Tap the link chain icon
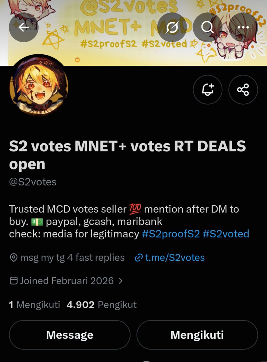This screenshot has width=267, height=362. 139,258
